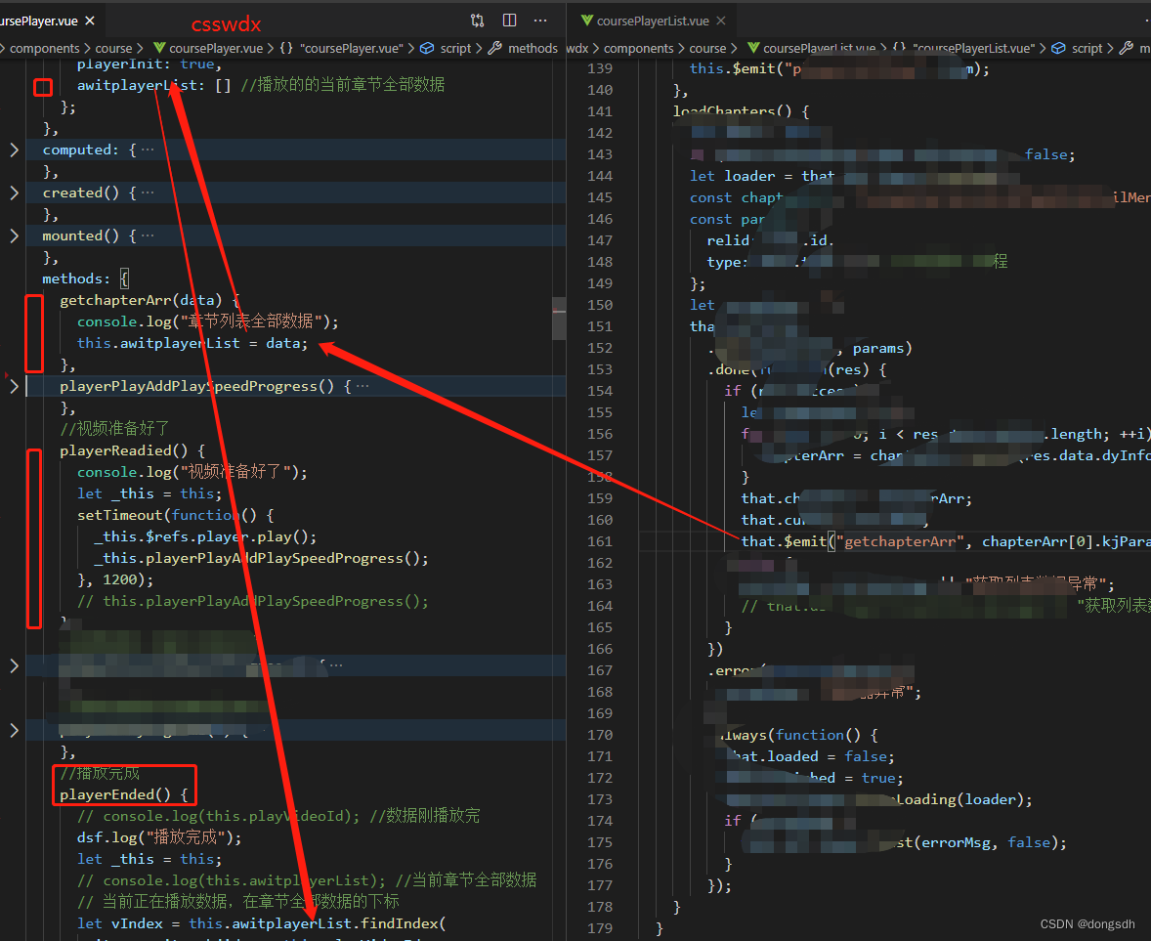Close the coursePlayerList.vue tab
This screenshot has width=1151, height=941.
point(721,20)
